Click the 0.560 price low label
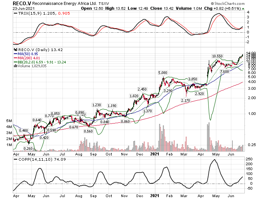262x199 pixels. 88,131
